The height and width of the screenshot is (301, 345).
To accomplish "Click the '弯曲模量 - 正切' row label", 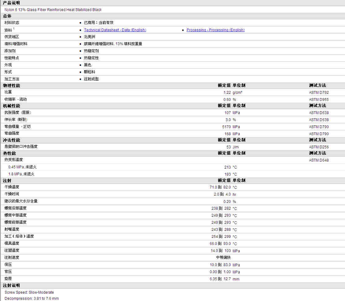I will tap(17, 127).
